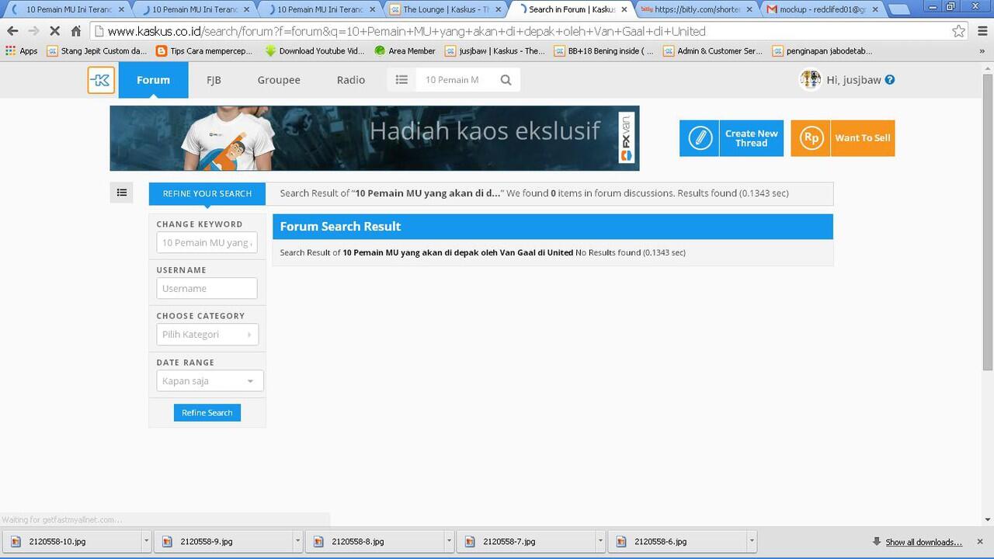Bookmark this page with the star icon

958,31
